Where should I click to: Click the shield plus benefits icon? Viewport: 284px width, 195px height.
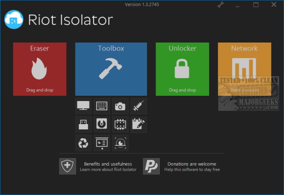pyautogui.click(x=67, y=166)
